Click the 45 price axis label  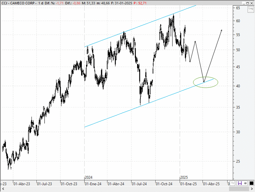[238, 67]
